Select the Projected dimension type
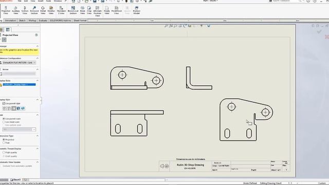The width and height of the screenshot is (329, 185). (x=4, y=139)
